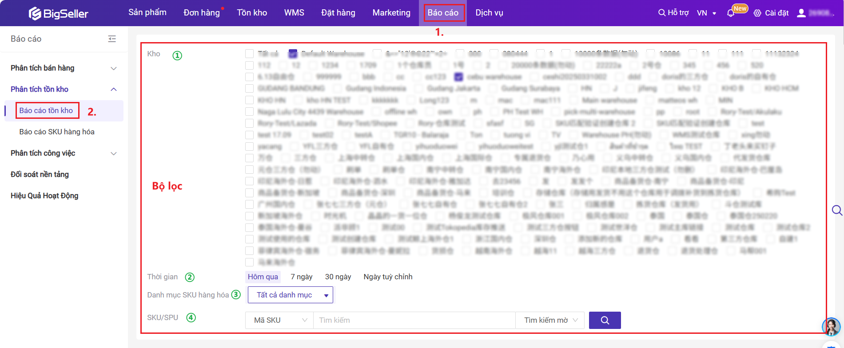
Task: Click the floating magnifier on right edge
Action: [x=837, y=210]
